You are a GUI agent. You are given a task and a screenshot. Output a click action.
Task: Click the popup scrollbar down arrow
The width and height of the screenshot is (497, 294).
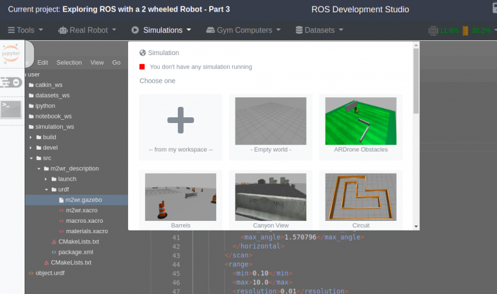(416, 227)
